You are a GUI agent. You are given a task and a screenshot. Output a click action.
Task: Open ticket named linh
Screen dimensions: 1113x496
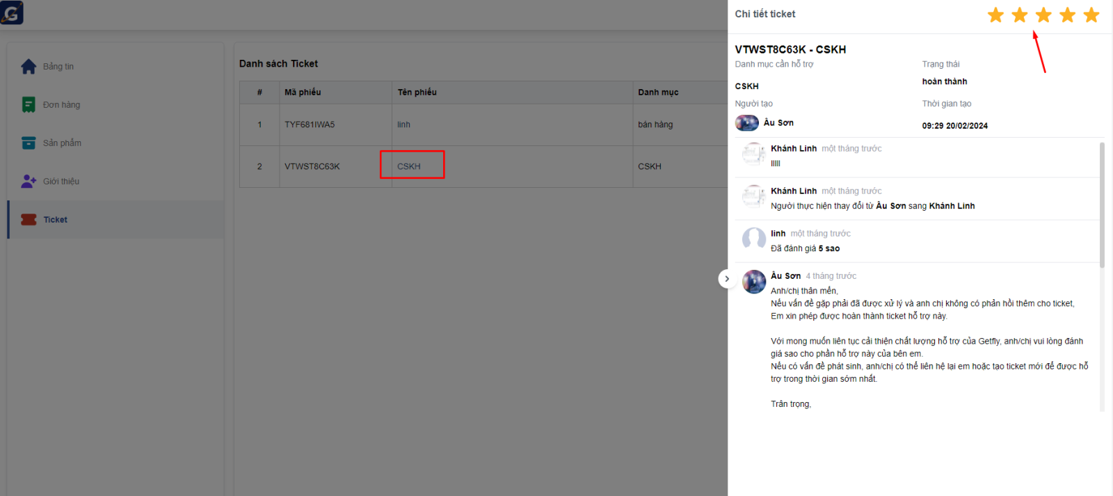403,125
